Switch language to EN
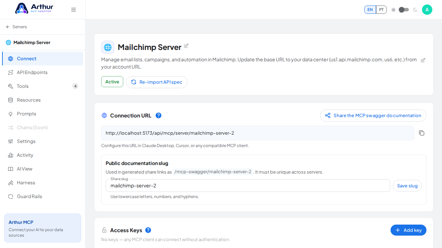Image resolution: width=442 pixels, height=248 pixels. [x=370, y=10]
